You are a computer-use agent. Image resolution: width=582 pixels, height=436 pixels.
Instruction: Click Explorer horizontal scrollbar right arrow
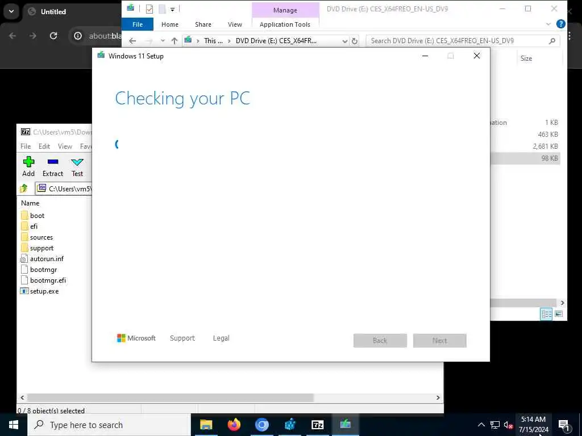pyautogui.click(x=562, y=303)
